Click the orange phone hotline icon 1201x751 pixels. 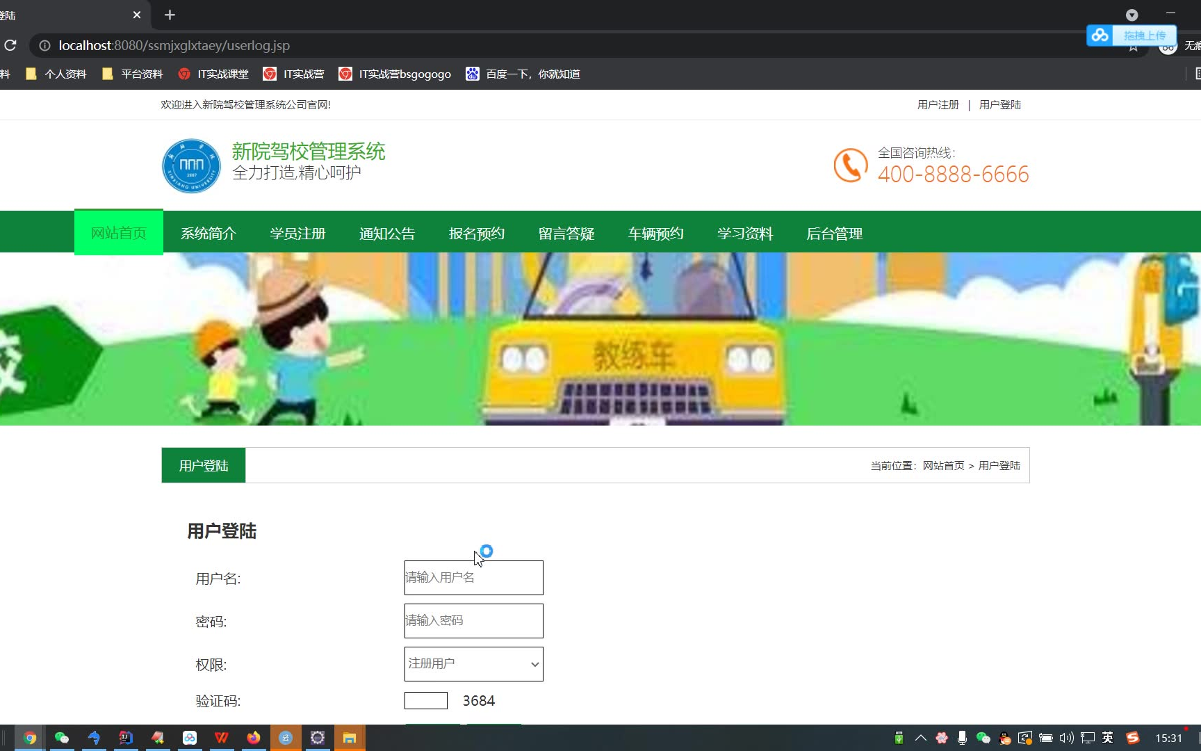(x=851, y=165)
